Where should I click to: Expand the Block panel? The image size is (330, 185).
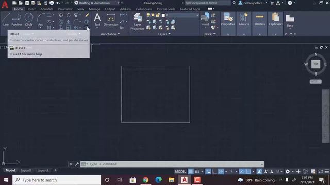pyautogui.click(x=210, y=34)
